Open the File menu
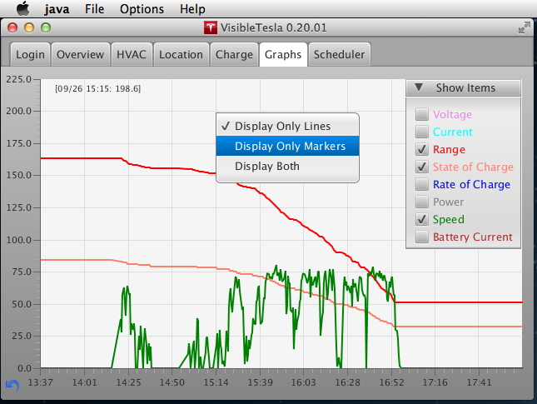The height and width of the screenshot is (404, 537). tap(95, 9)
